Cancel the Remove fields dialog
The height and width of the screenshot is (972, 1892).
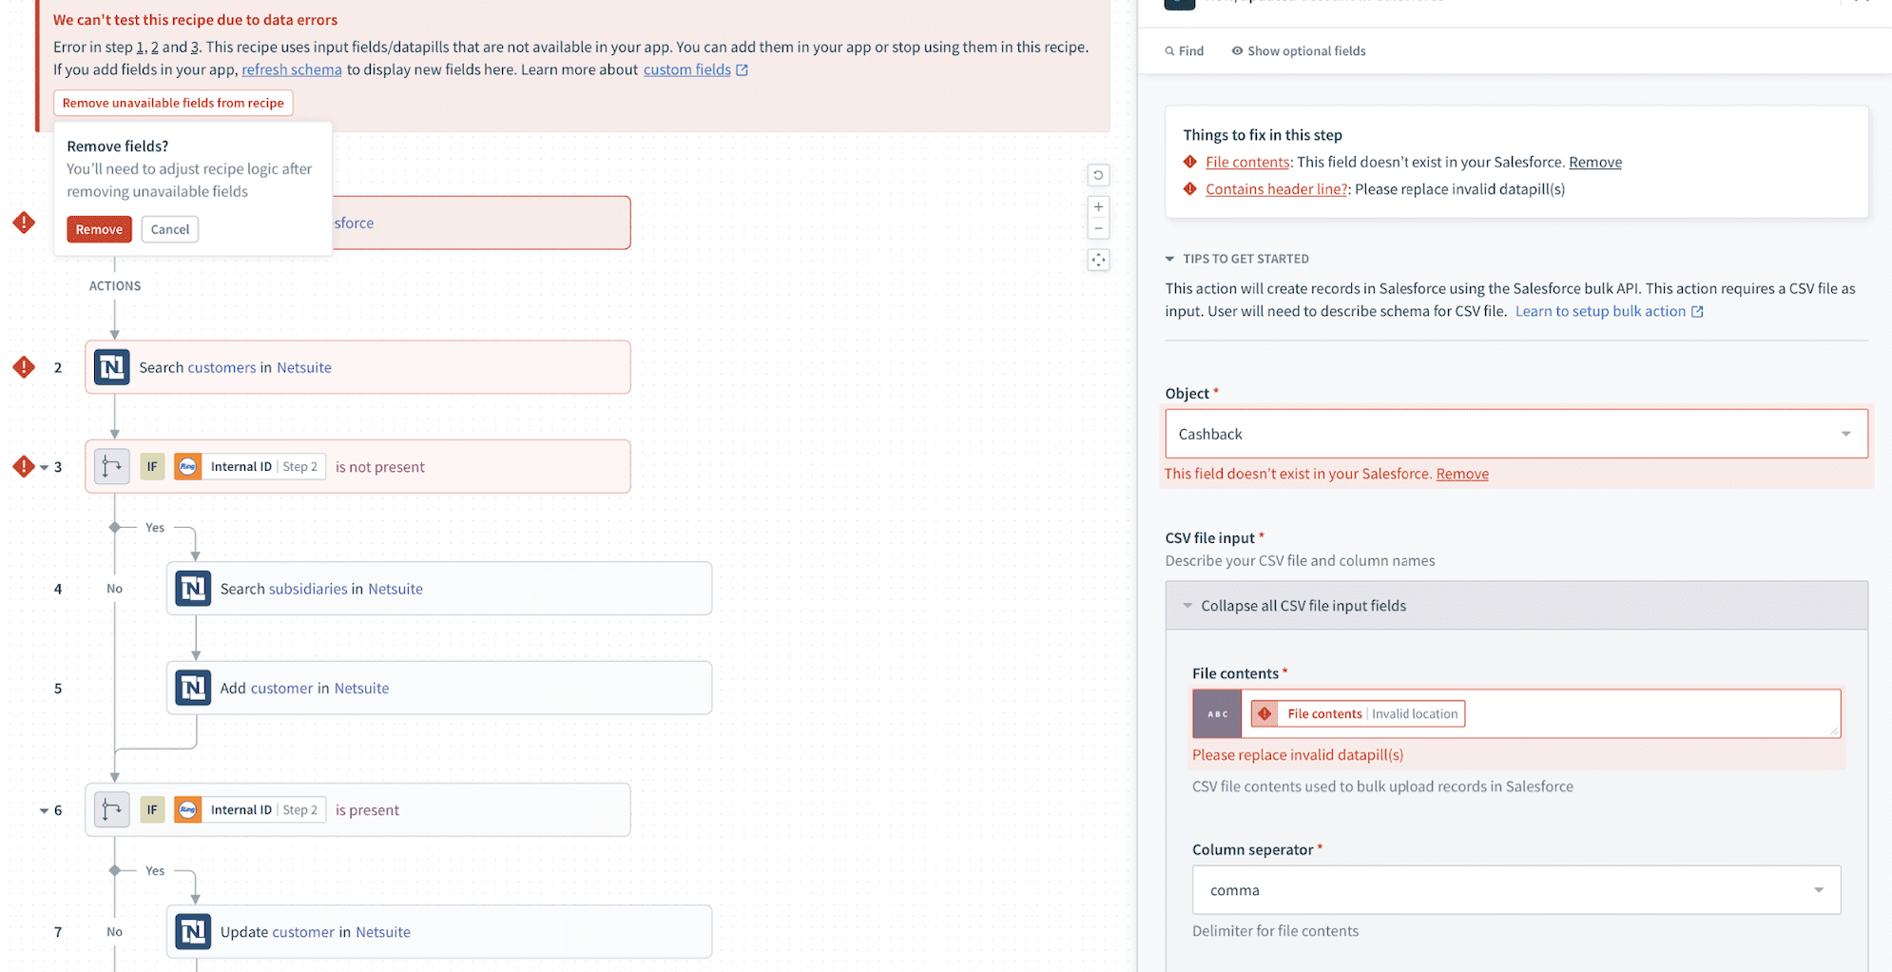pyautogui.click(x=170, y=229)
